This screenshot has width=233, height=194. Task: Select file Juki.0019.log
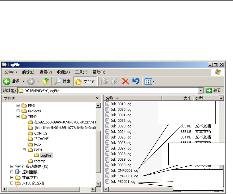118,104
